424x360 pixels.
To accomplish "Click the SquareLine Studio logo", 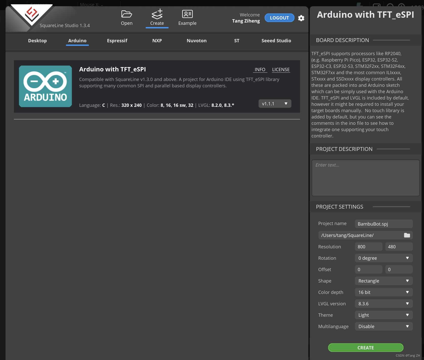I will 32,14.
